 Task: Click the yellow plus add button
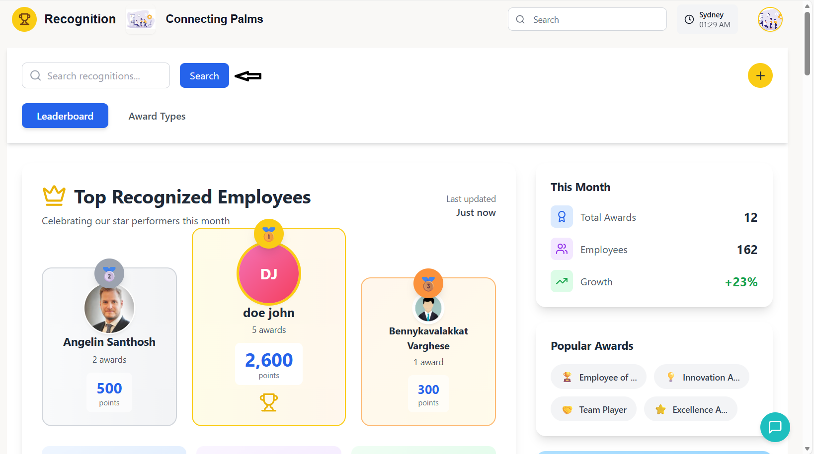760,76
